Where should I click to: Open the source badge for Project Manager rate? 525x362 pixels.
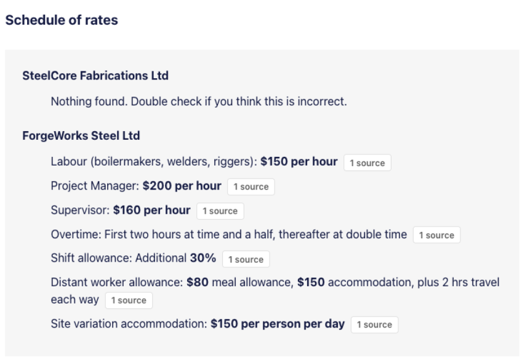pyautogui.click(x=251, y=187)
